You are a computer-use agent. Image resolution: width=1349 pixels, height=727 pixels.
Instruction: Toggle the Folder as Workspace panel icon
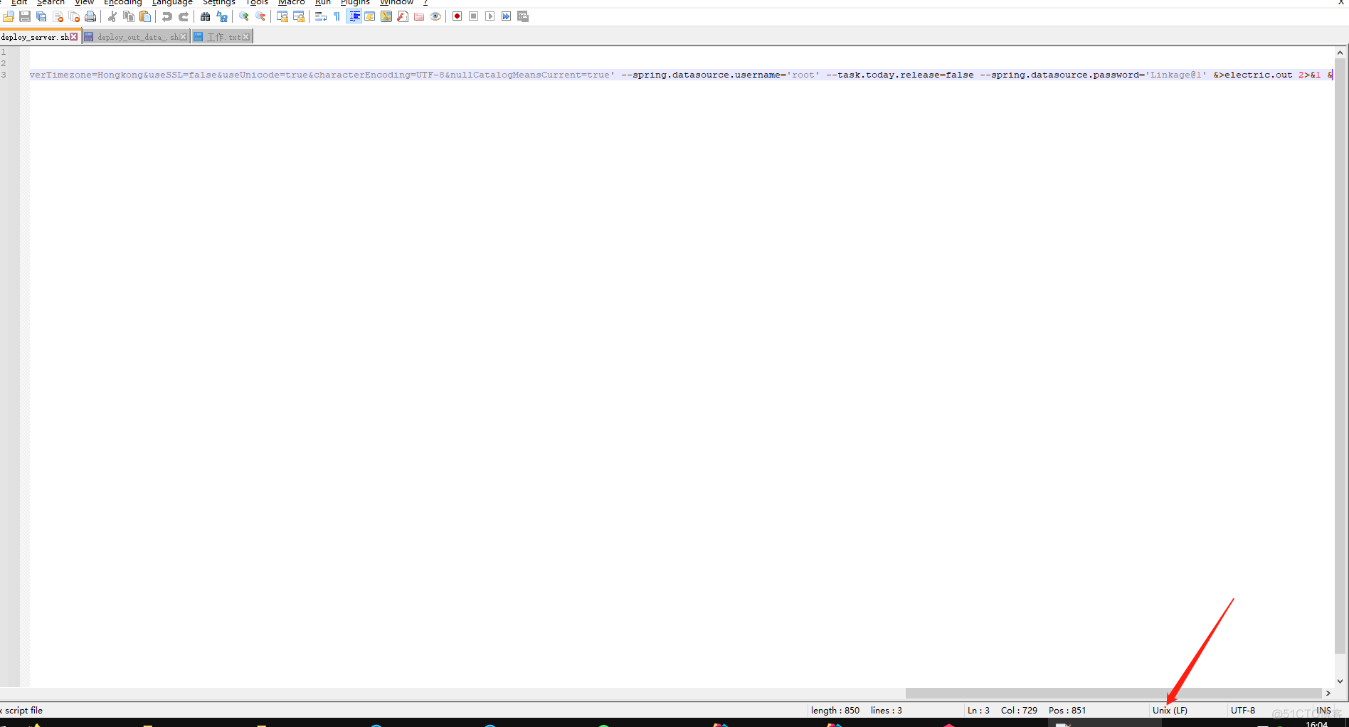pos(419,16)
